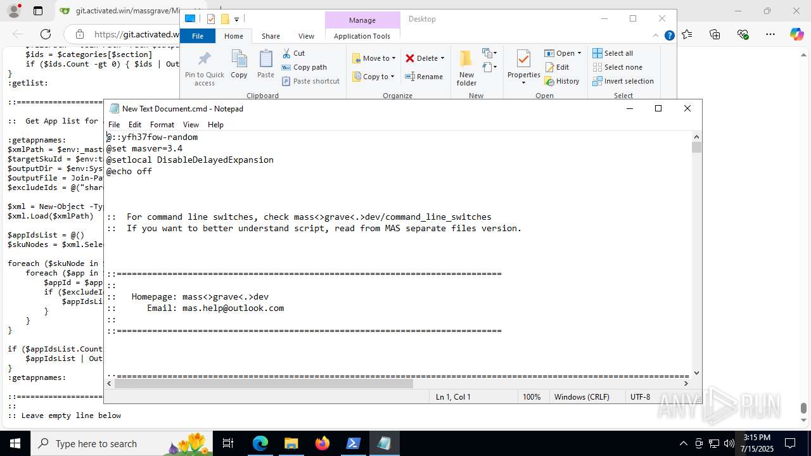Click Notepad vertical scrollbar up arrow

pos(697,136)
